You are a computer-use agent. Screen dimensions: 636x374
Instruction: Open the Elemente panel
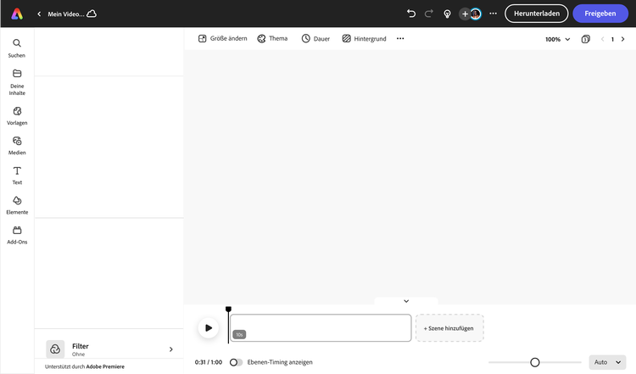(x=17, y=205)
